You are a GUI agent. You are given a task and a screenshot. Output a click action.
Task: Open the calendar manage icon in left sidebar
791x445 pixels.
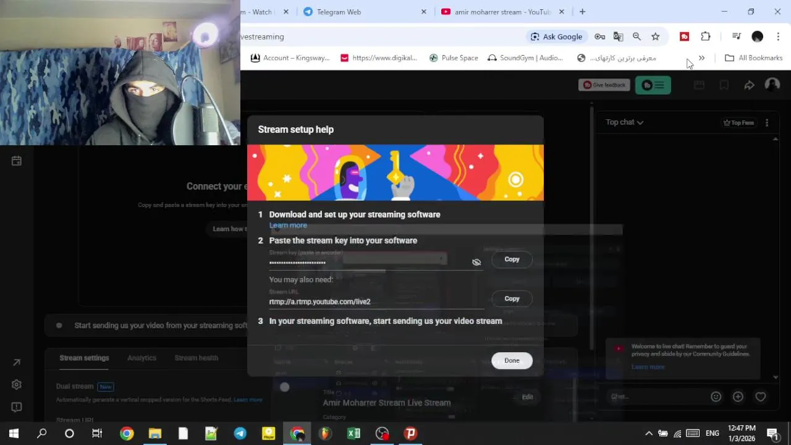(x=17, y=161)
